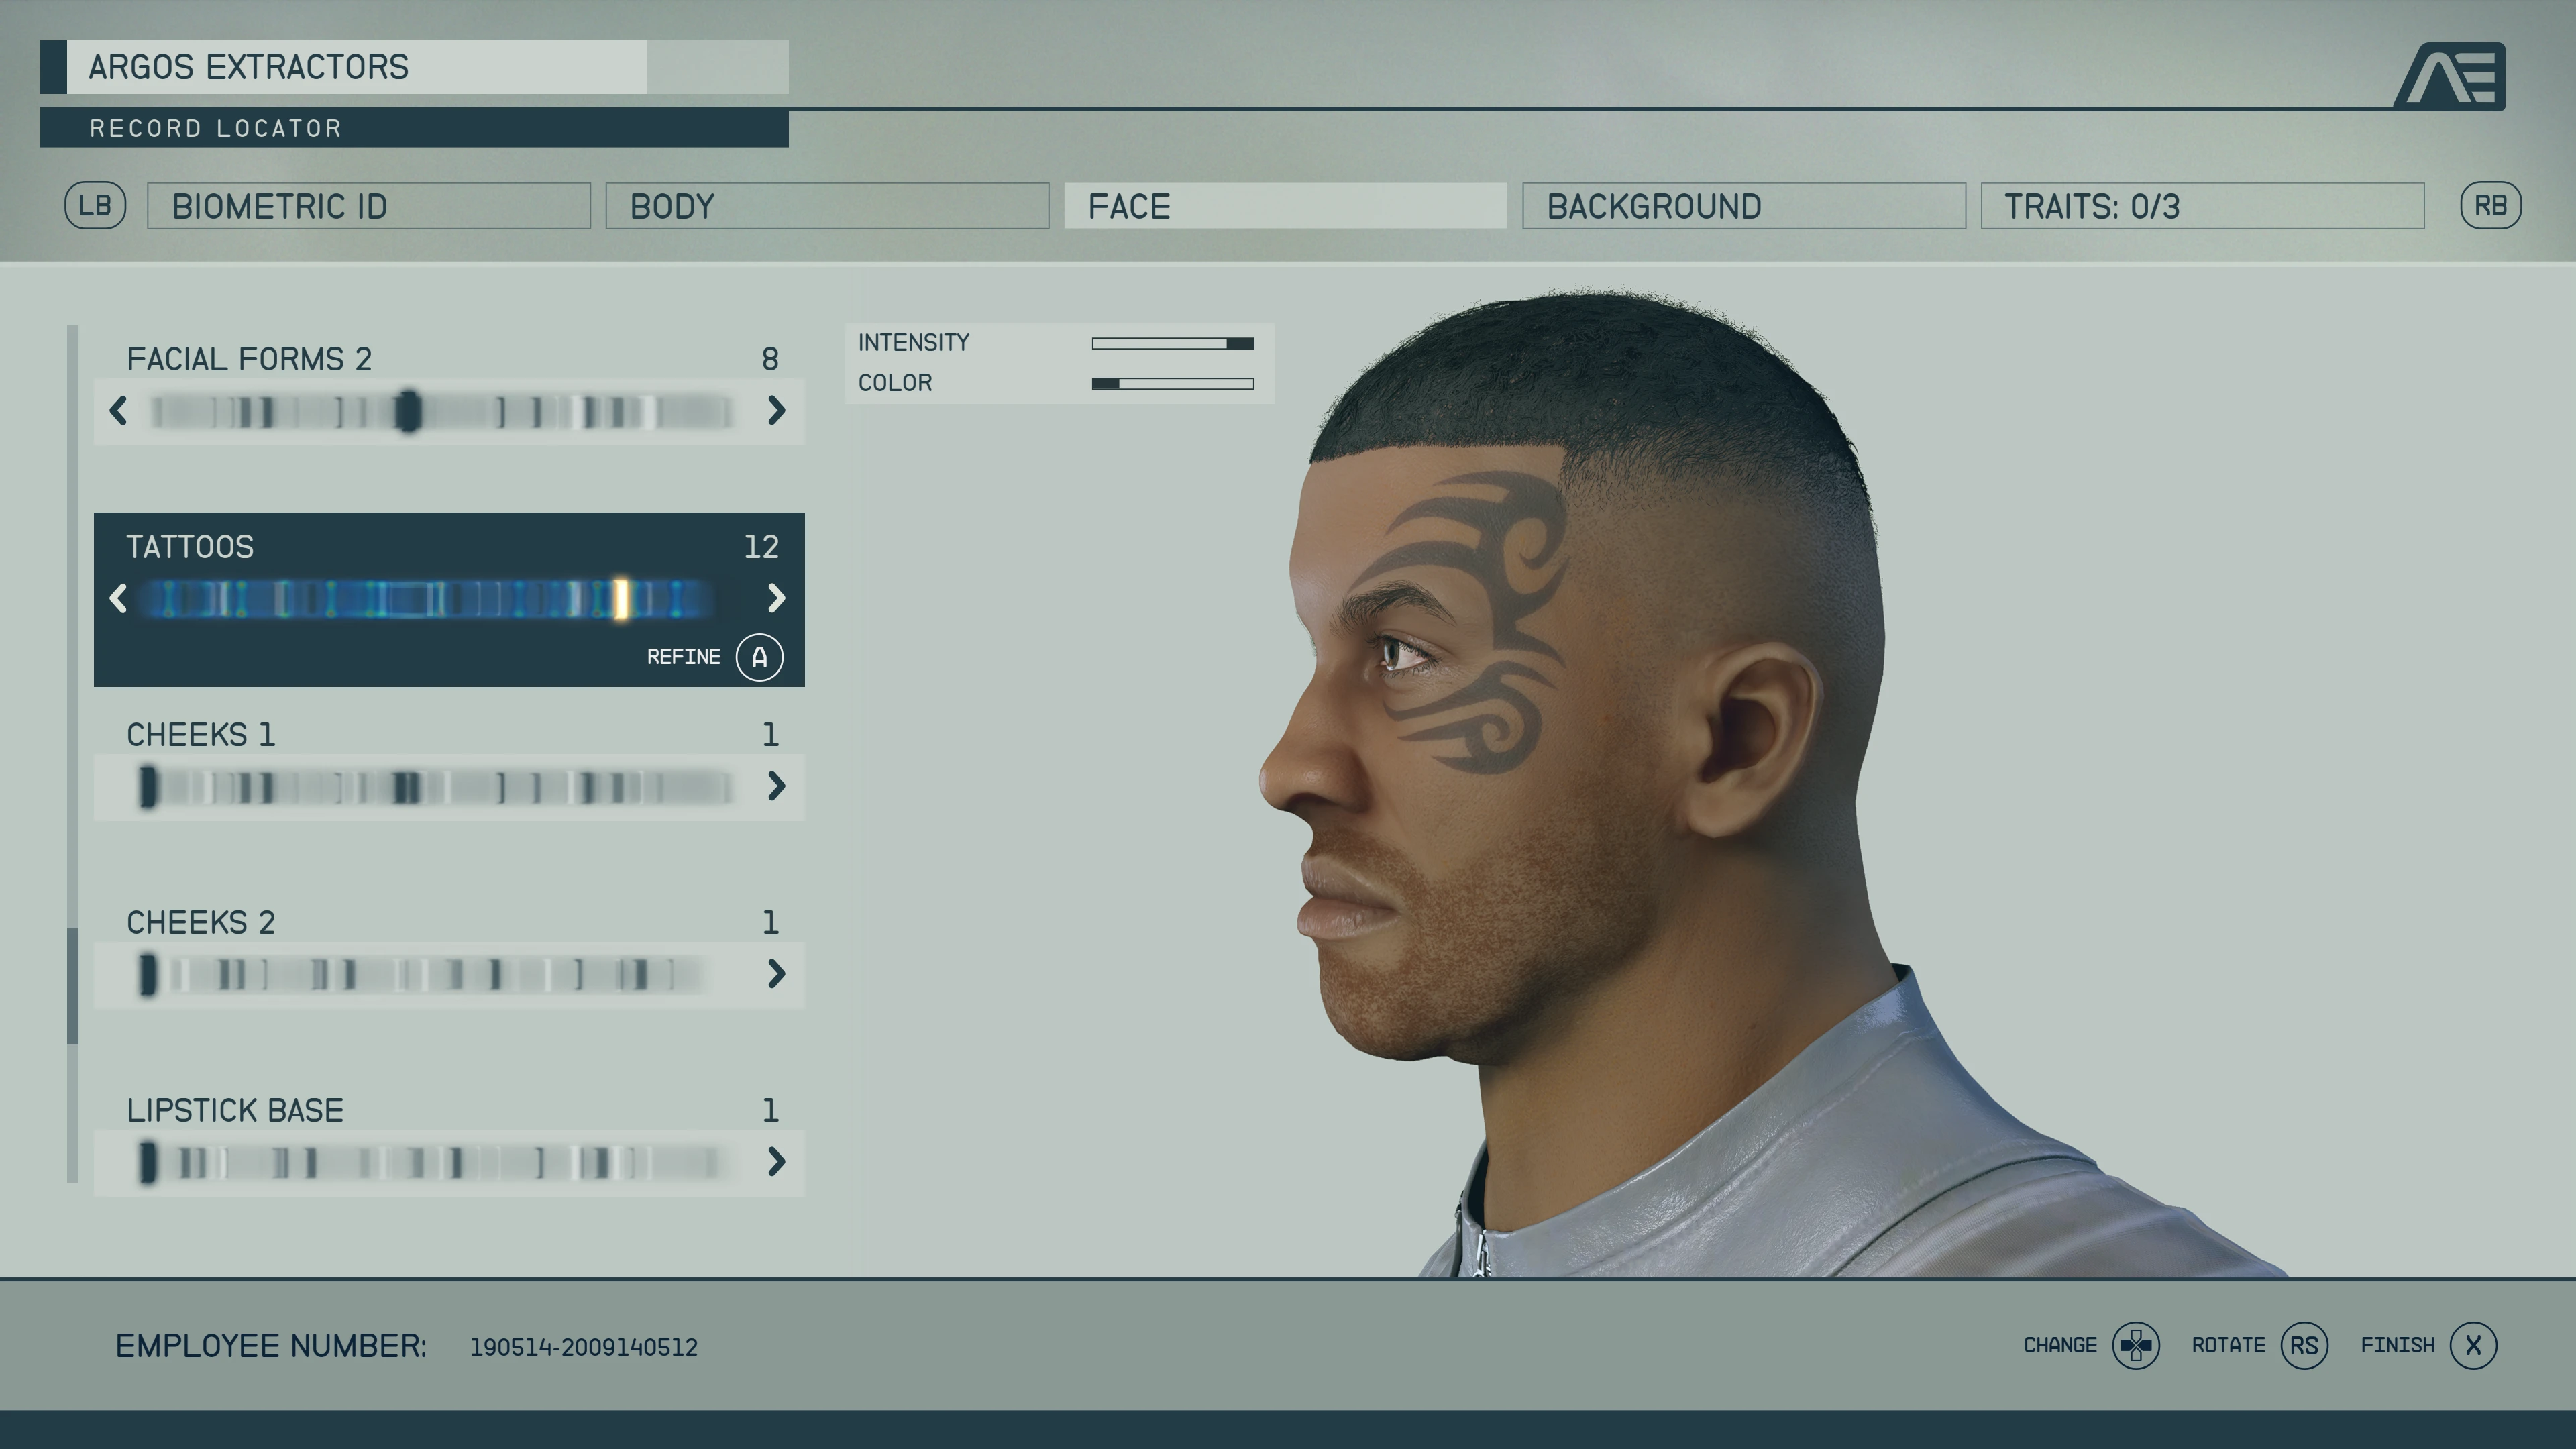Advance Cheeks 2 to next option

[776, 973]
